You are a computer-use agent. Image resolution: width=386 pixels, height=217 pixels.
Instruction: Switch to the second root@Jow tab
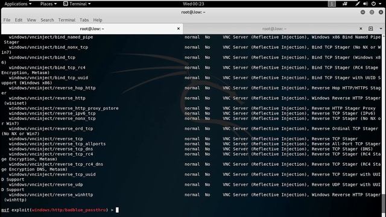[274, 28]
